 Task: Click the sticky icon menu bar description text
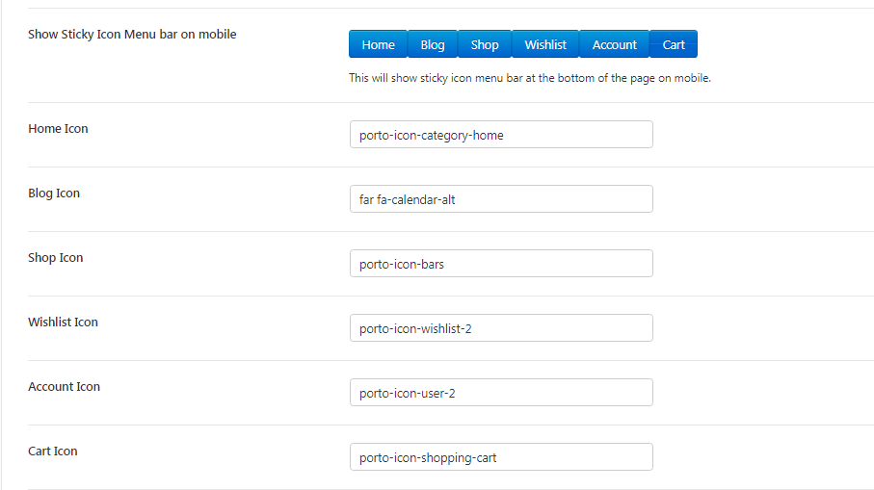529,78
